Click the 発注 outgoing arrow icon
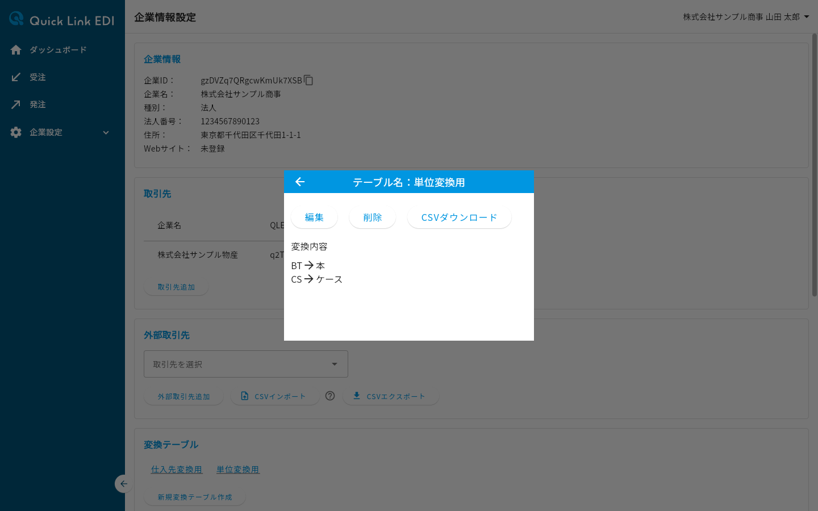Image resolution: width=818 pixels, height=511 pixels. (x=16, y=104)
